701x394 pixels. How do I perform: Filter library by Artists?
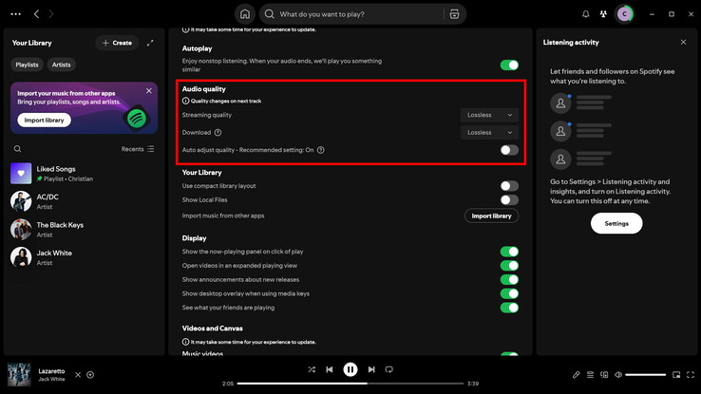(61, 65)
